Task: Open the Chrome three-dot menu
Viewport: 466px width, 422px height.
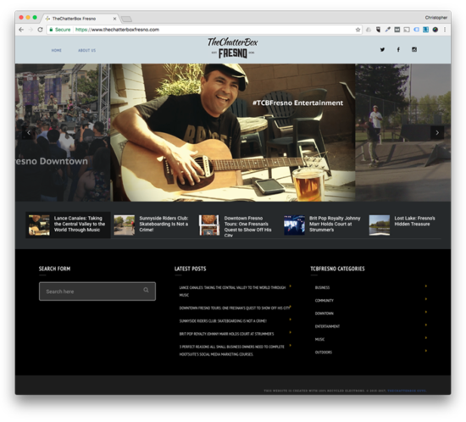Action: (x=445, y=30)
